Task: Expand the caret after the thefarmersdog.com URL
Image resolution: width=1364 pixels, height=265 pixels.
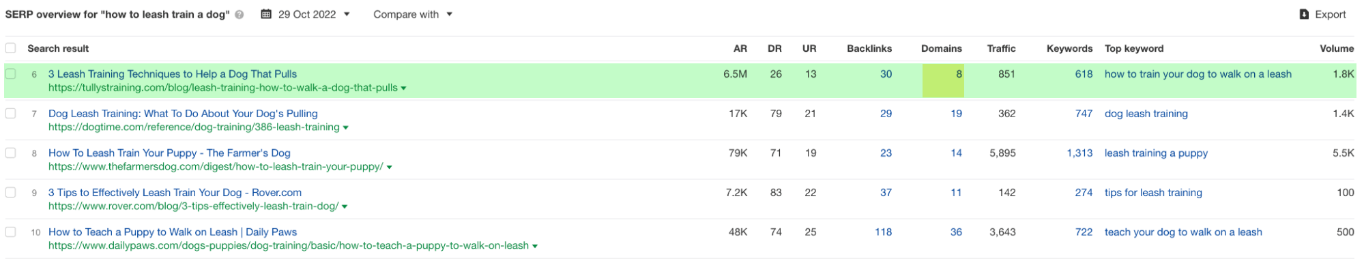Action: tap(389, 168)
